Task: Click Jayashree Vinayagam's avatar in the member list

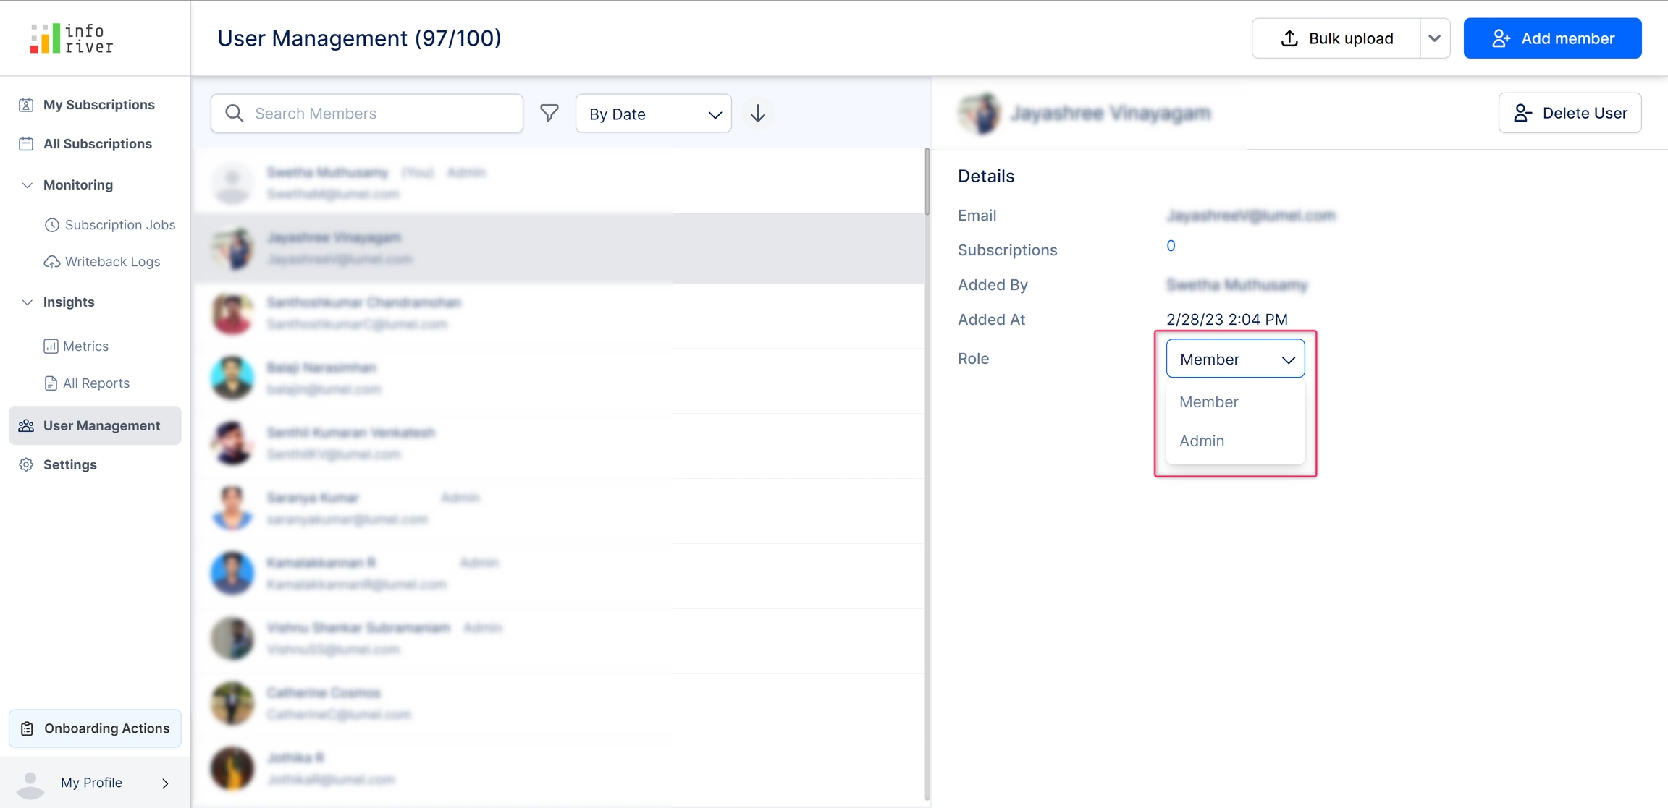Action: click(232, 248)
